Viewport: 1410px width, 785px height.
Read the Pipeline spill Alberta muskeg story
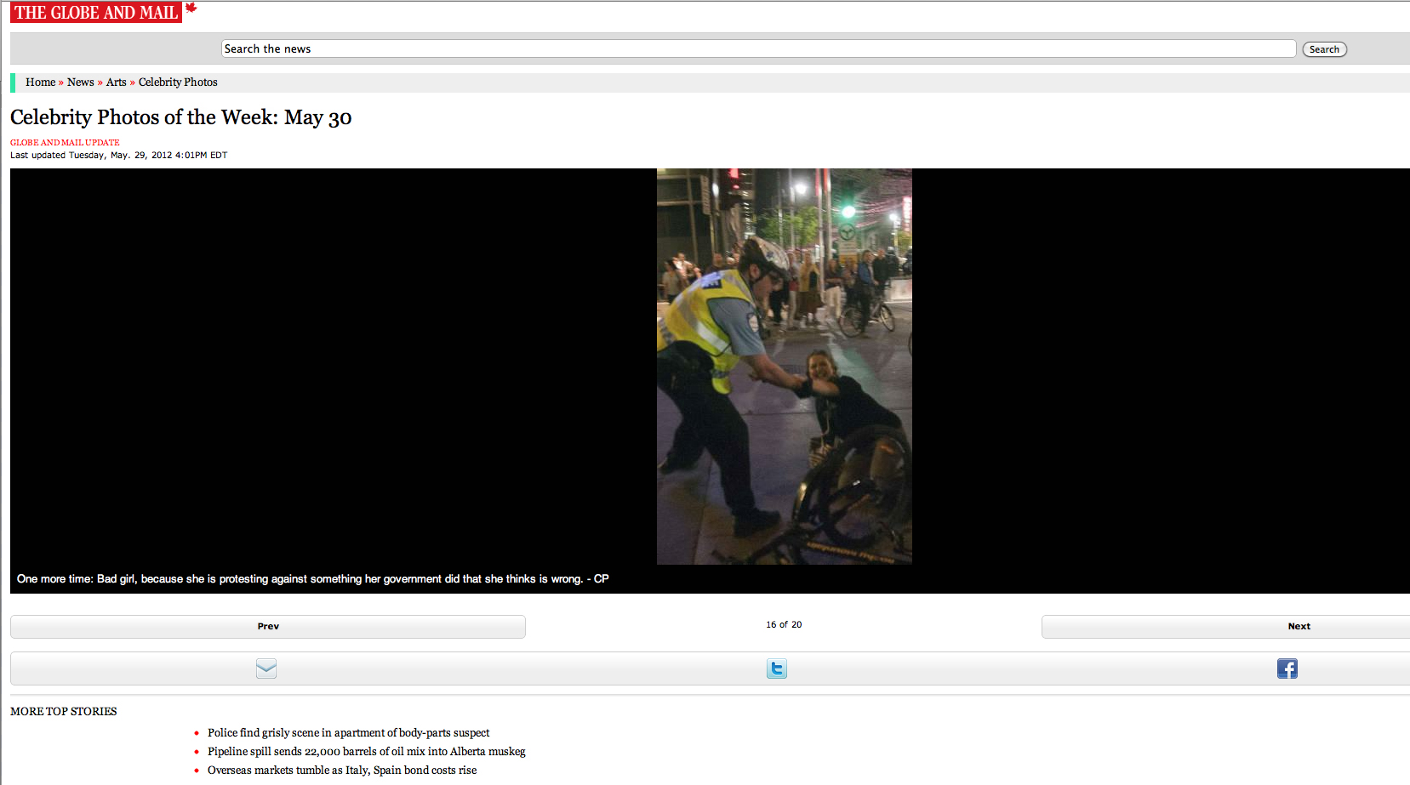[x=366, y=752]
